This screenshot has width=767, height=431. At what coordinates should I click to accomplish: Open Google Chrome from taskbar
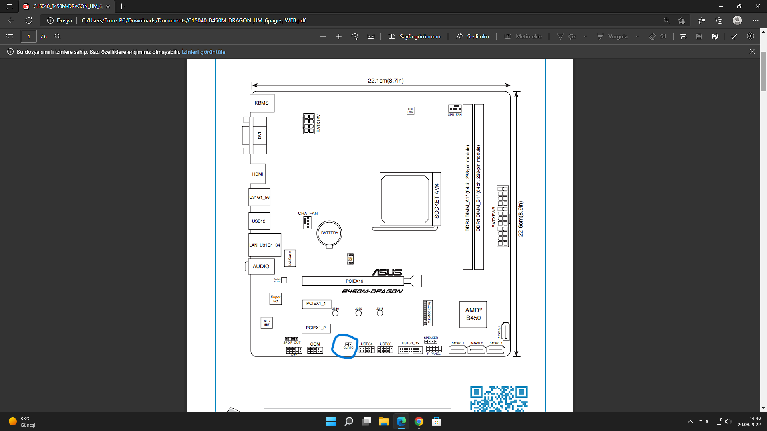pos(419,421)
